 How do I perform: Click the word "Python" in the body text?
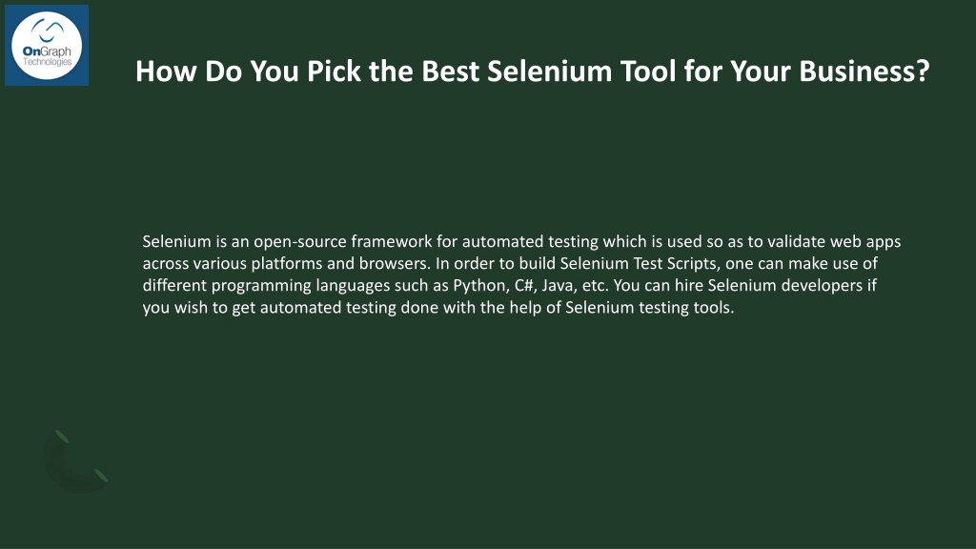[x=480, y=285]
